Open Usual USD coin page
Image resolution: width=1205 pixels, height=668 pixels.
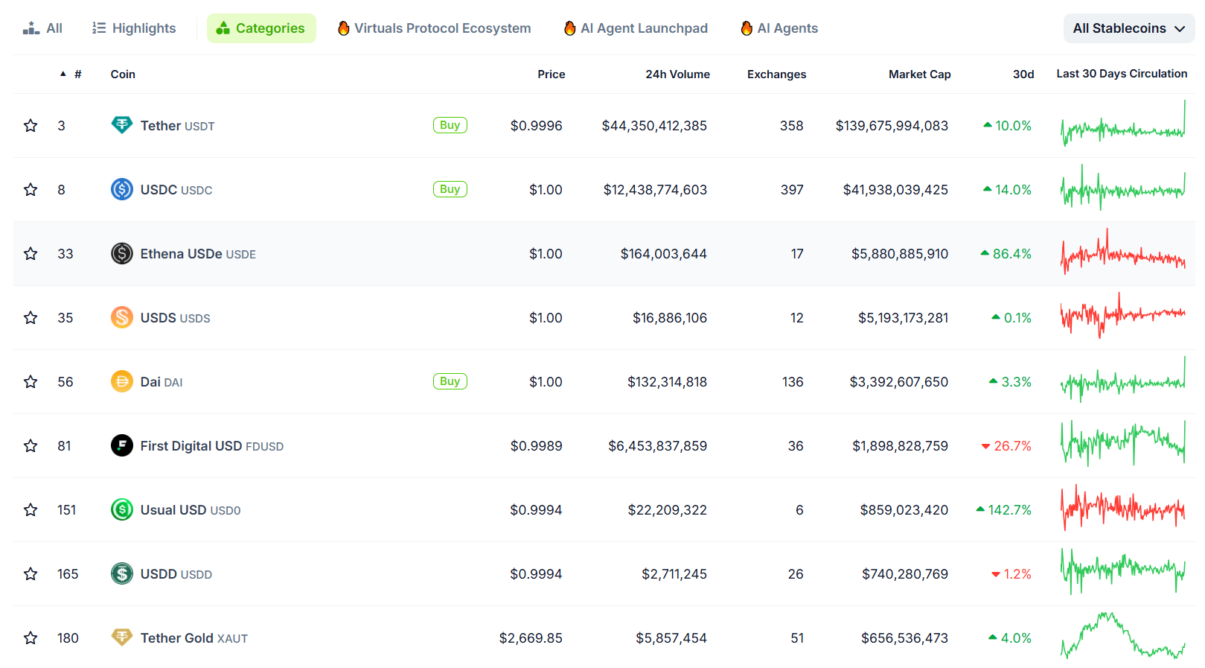click(191, 510)
